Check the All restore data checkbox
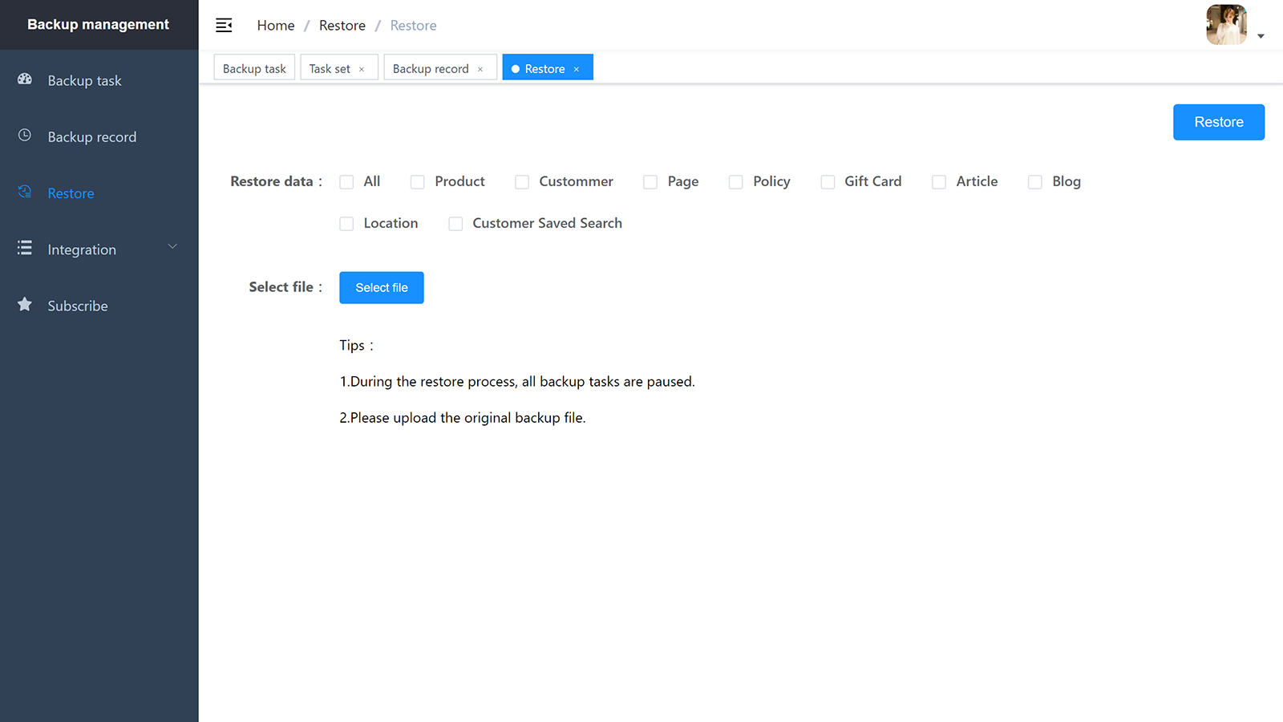 point(346,182)
